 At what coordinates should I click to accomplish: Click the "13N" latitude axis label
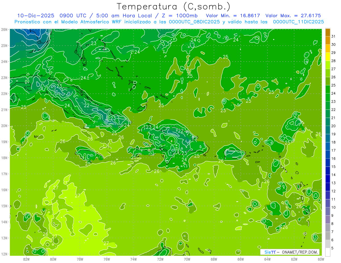tap(4, 238)
